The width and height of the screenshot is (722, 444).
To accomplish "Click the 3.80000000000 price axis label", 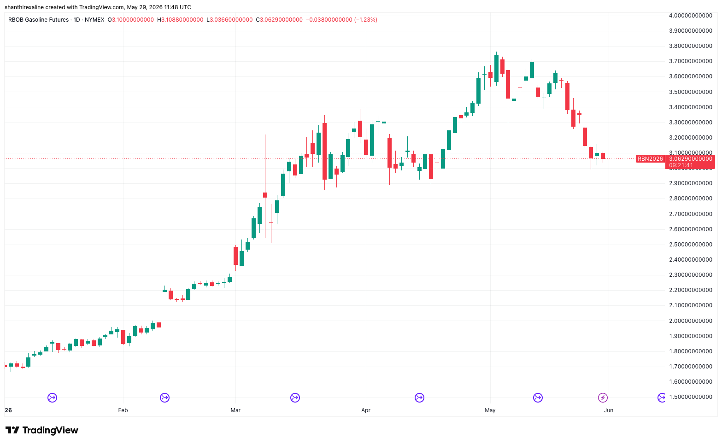I will pos(691,46).
